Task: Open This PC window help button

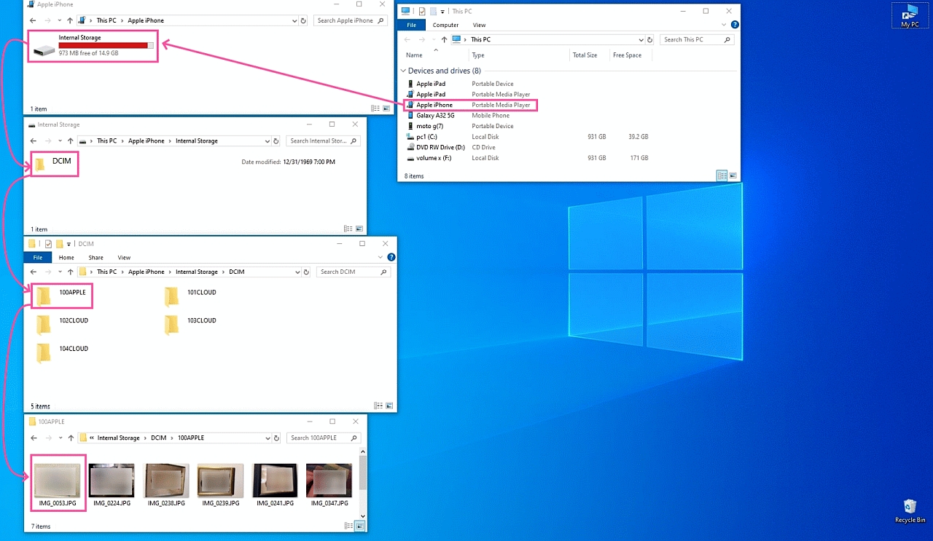Action: click(735, 25)
